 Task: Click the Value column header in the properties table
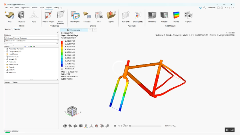click(15, 82)
